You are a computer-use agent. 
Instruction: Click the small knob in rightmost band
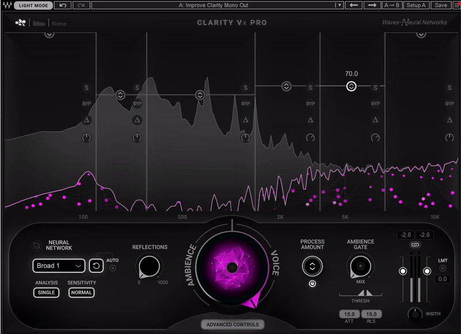(x=449, y=137)
